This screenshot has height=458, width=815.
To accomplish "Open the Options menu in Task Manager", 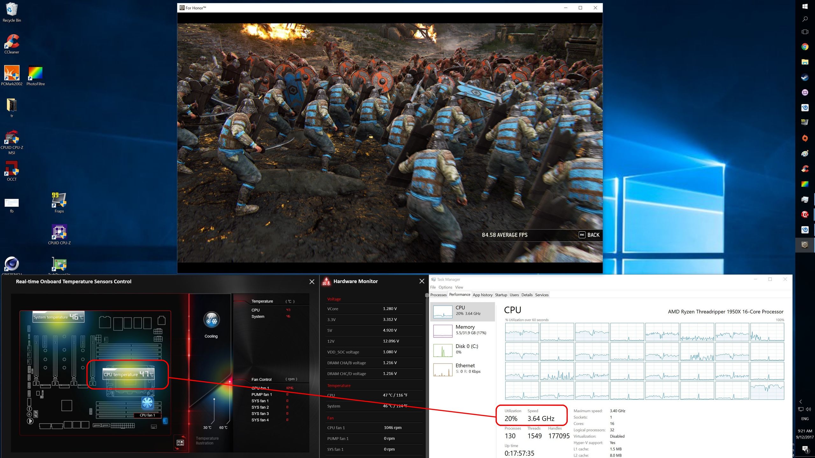I will pyautogui.click(x=445, y=287).
